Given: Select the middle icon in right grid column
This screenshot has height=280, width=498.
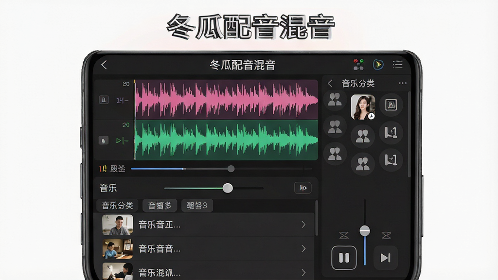Looking at the screenshot, I should [391, 132].
